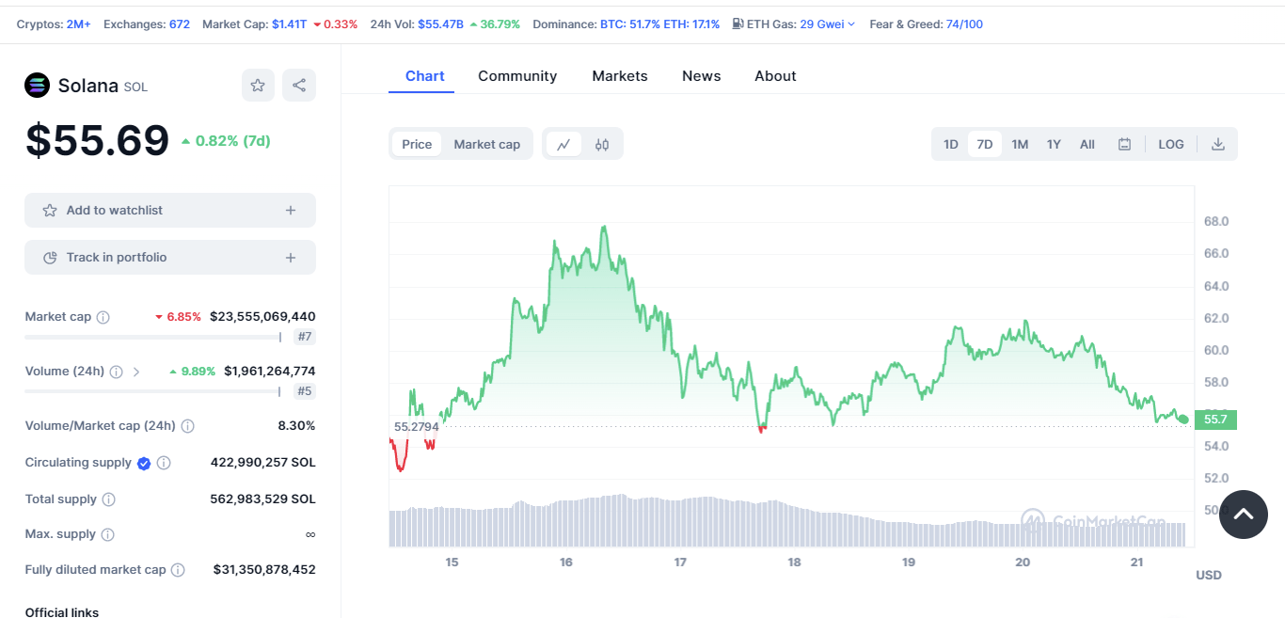Open the About tab
This screenshot has width=1285, height=618.
pyautogui.click(x=775, y=76)
